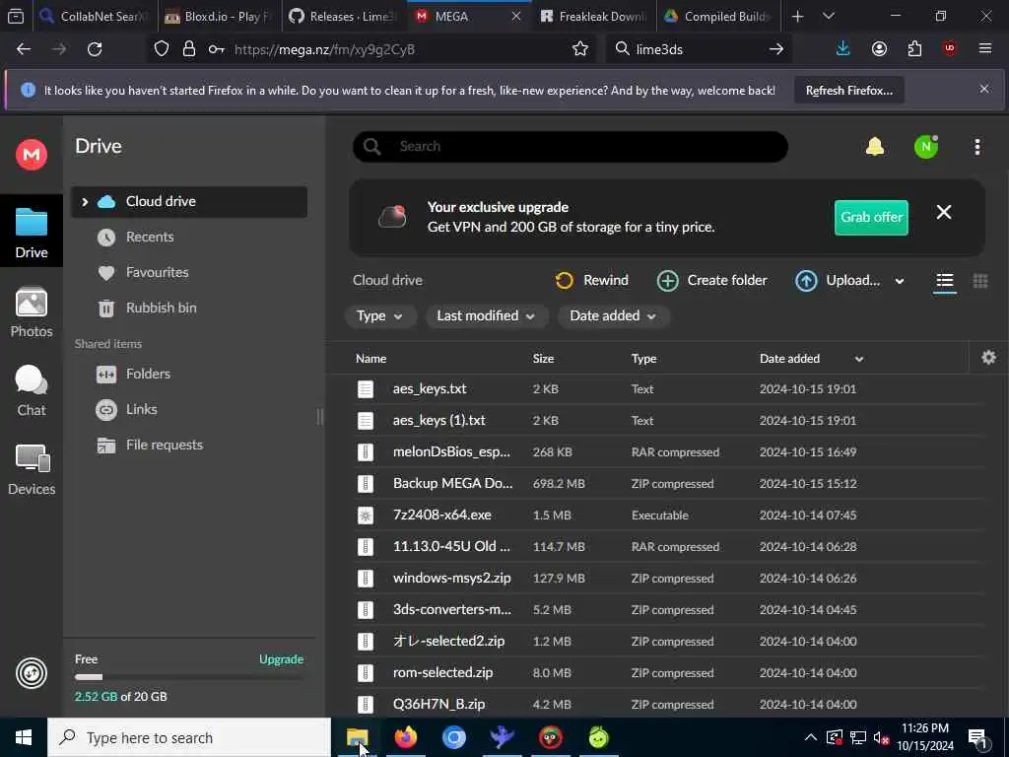Open the Type filter dropdown
Viewport: 1009px width, 757px height.
tap(380, 316)
